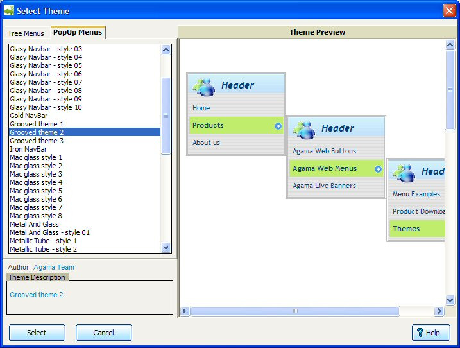This screenshot has width=460, height=348.
Task: Click the preview pane scroll down arrow
Action: point(450,300)
